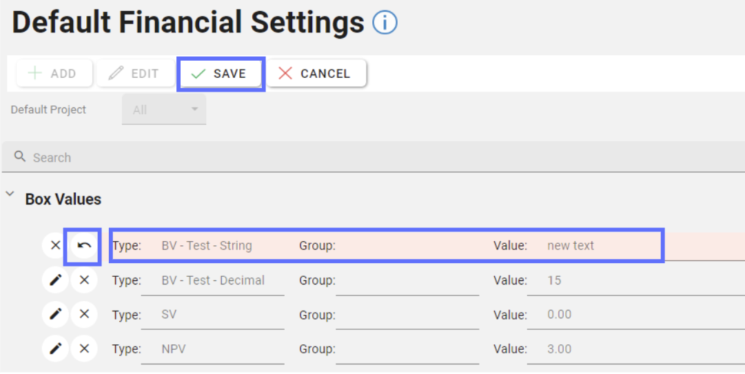This screenshot has height=374, width=745.
Task: Cancel the current changes
Action: point(316,74)
